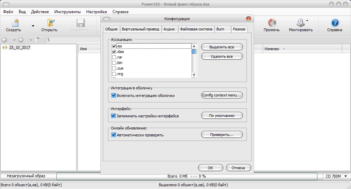Click the path address field

coord(73,40)
